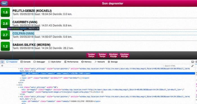Screen dimensions: 197x104
Task: Switch to the Network tab
Action: (100, 62)
